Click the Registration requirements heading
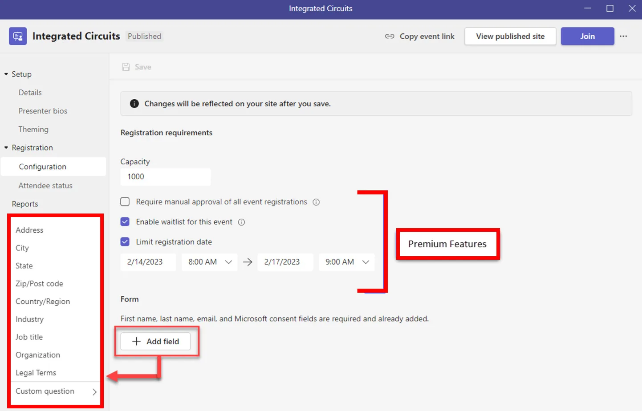The height and width of the screenshot is (411, 642). [x=167, y=133]
